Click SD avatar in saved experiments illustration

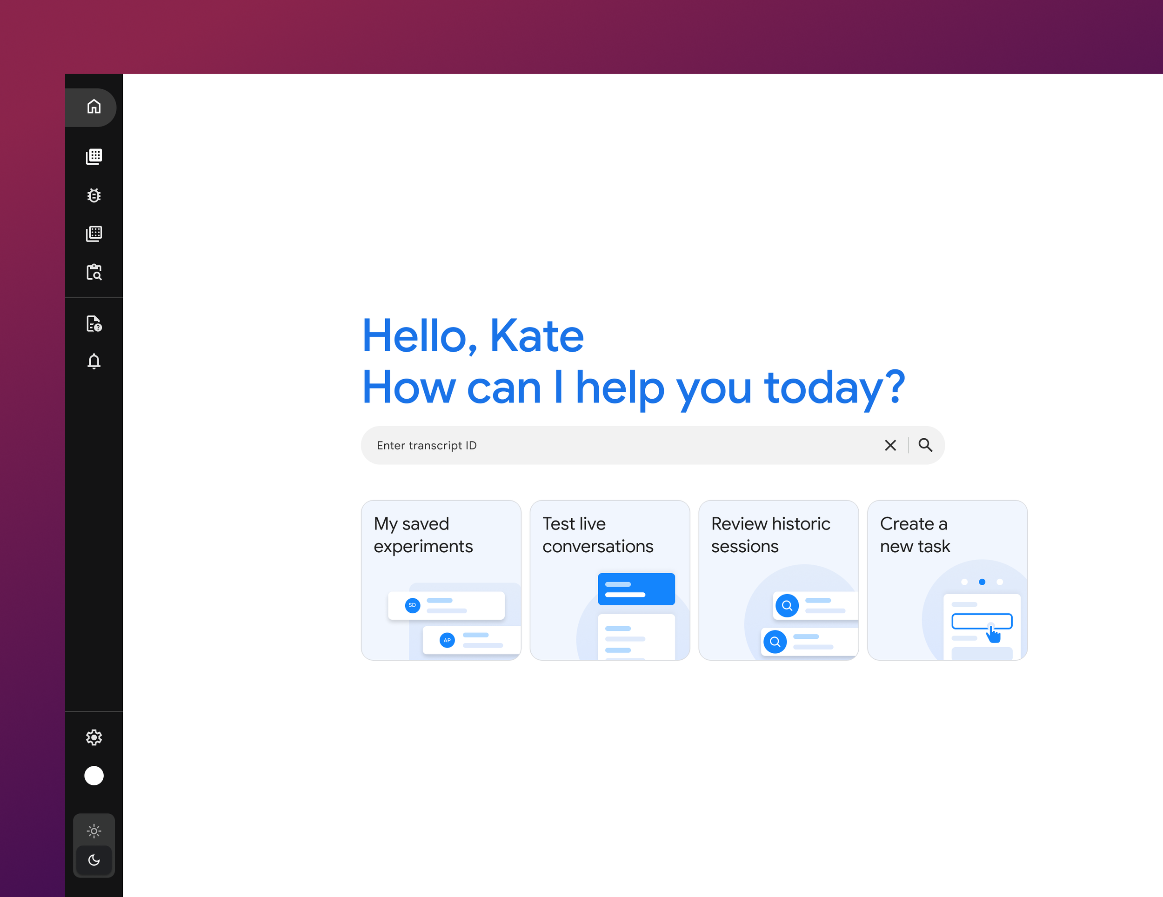tap(412, 605)
